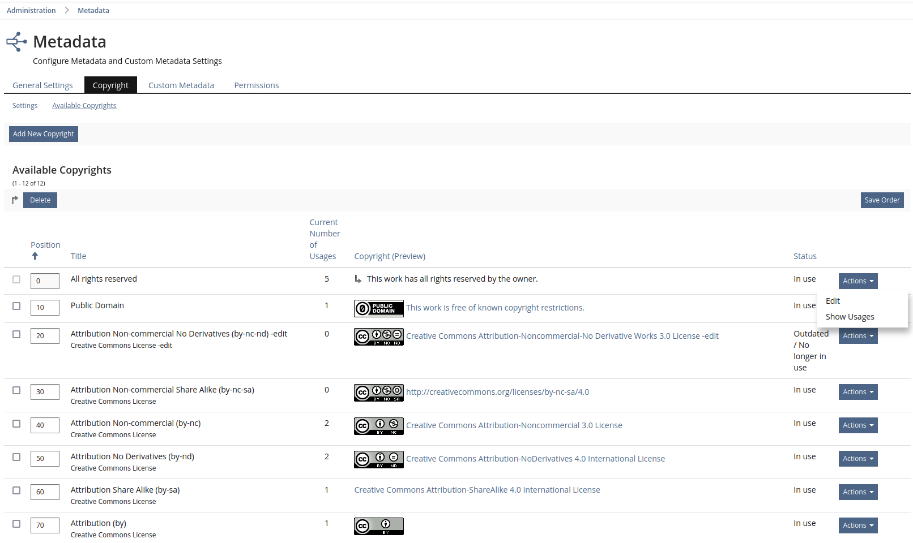Click the move-selected arrow icon beside Delete
The image size is (913, 543).
[14, 200]
